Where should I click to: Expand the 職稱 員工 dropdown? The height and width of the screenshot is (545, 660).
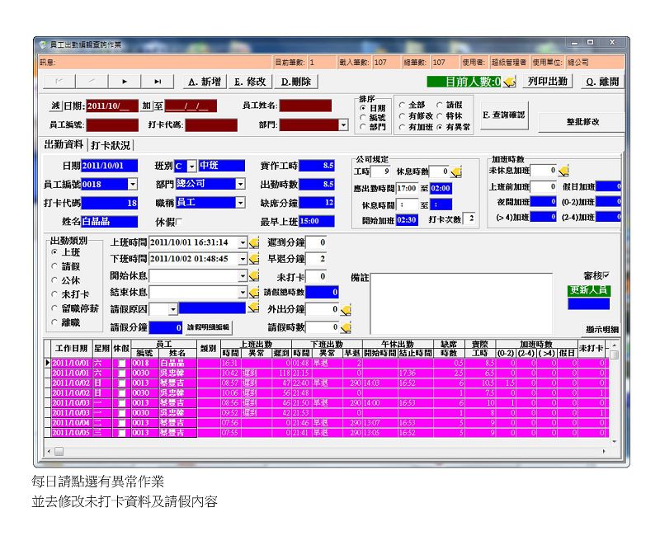tap(240, 202)
